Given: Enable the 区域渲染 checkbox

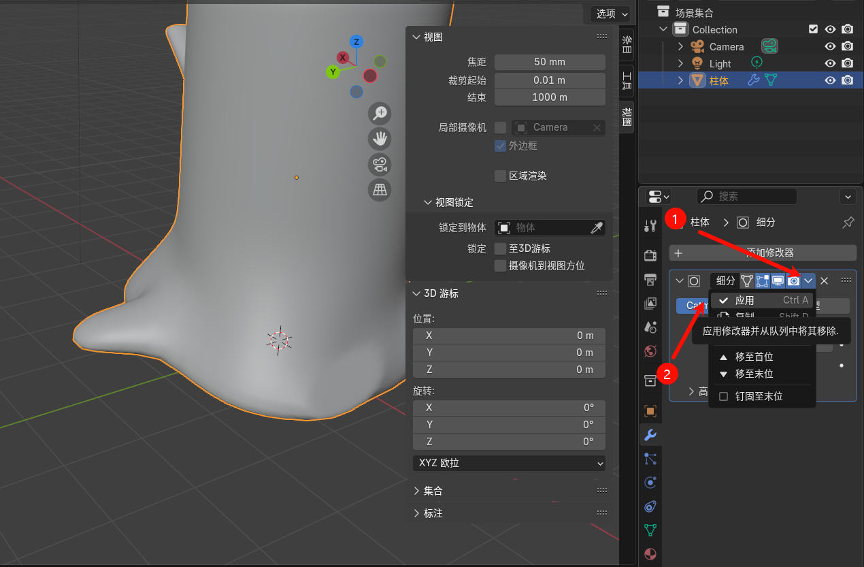Looking at the screenshot, I should [x=501, y=176].
